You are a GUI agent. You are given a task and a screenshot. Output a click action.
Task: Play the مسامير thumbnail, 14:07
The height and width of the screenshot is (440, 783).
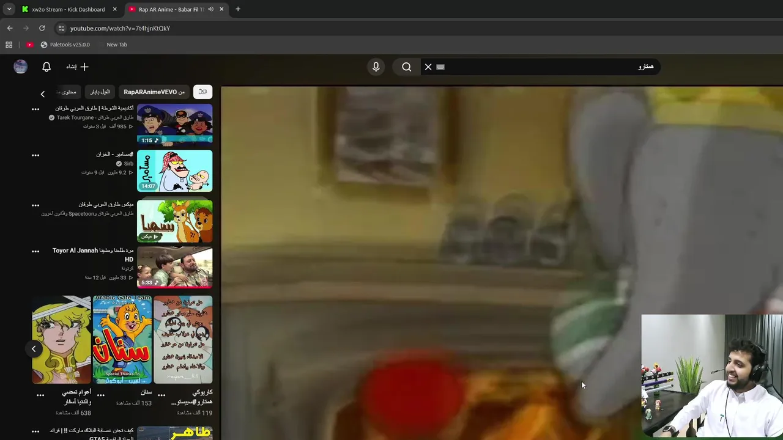pyautogui.click(x=174, y=170)
